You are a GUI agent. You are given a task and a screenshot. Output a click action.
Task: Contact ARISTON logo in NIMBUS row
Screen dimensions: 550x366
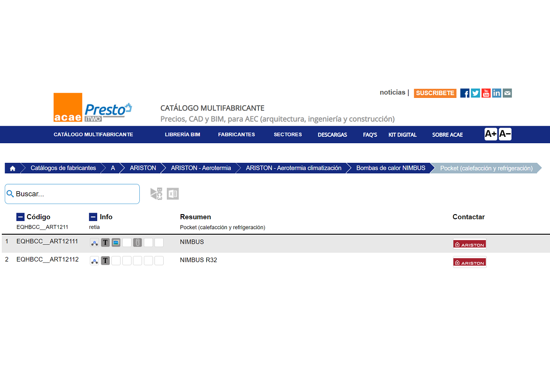pyautogui.click(x=469, y=244)
